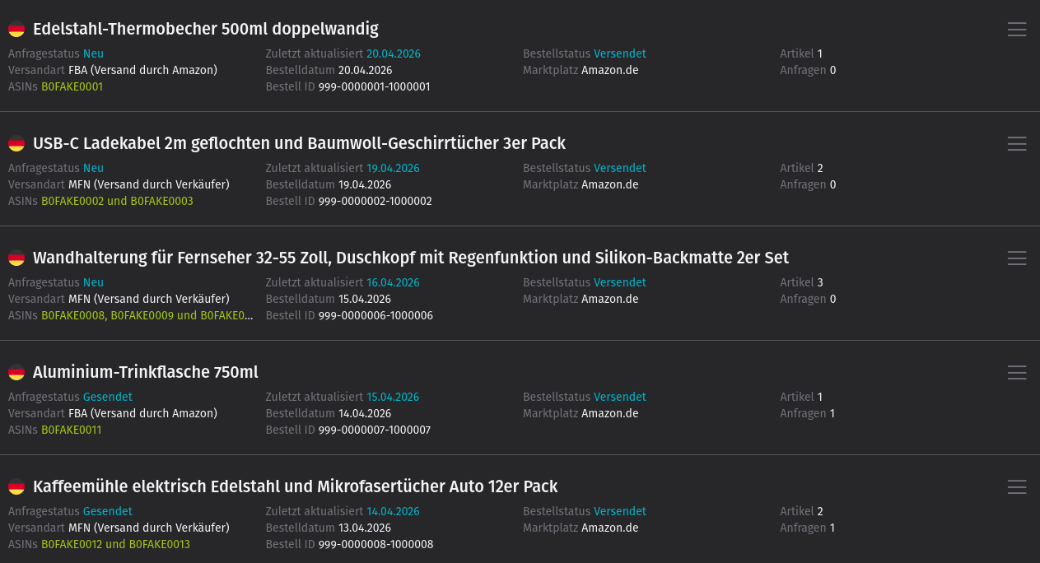The height and width of the screenshot is (563, 1040).
Task: Click 'Gesendet' Anfragestatus of Aluminium-Trinkflasche order
Action: pos(107,397)
